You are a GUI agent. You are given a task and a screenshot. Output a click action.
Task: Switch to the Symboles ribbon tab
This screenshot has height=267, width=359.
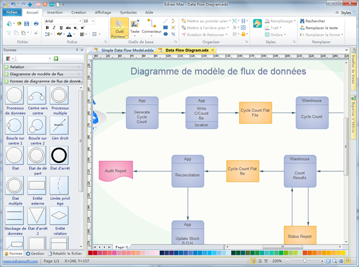[128, 13]
